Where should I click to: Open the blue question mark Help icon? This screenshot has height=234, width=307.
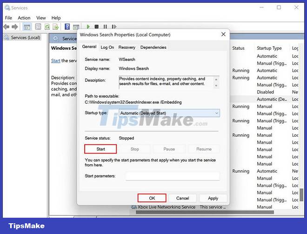(x=67, y=27)
